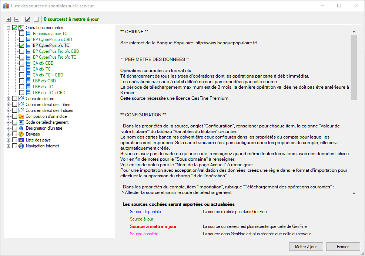Click the Devises category icon
Screen dimensions: 365x256
tap(21, 134)
